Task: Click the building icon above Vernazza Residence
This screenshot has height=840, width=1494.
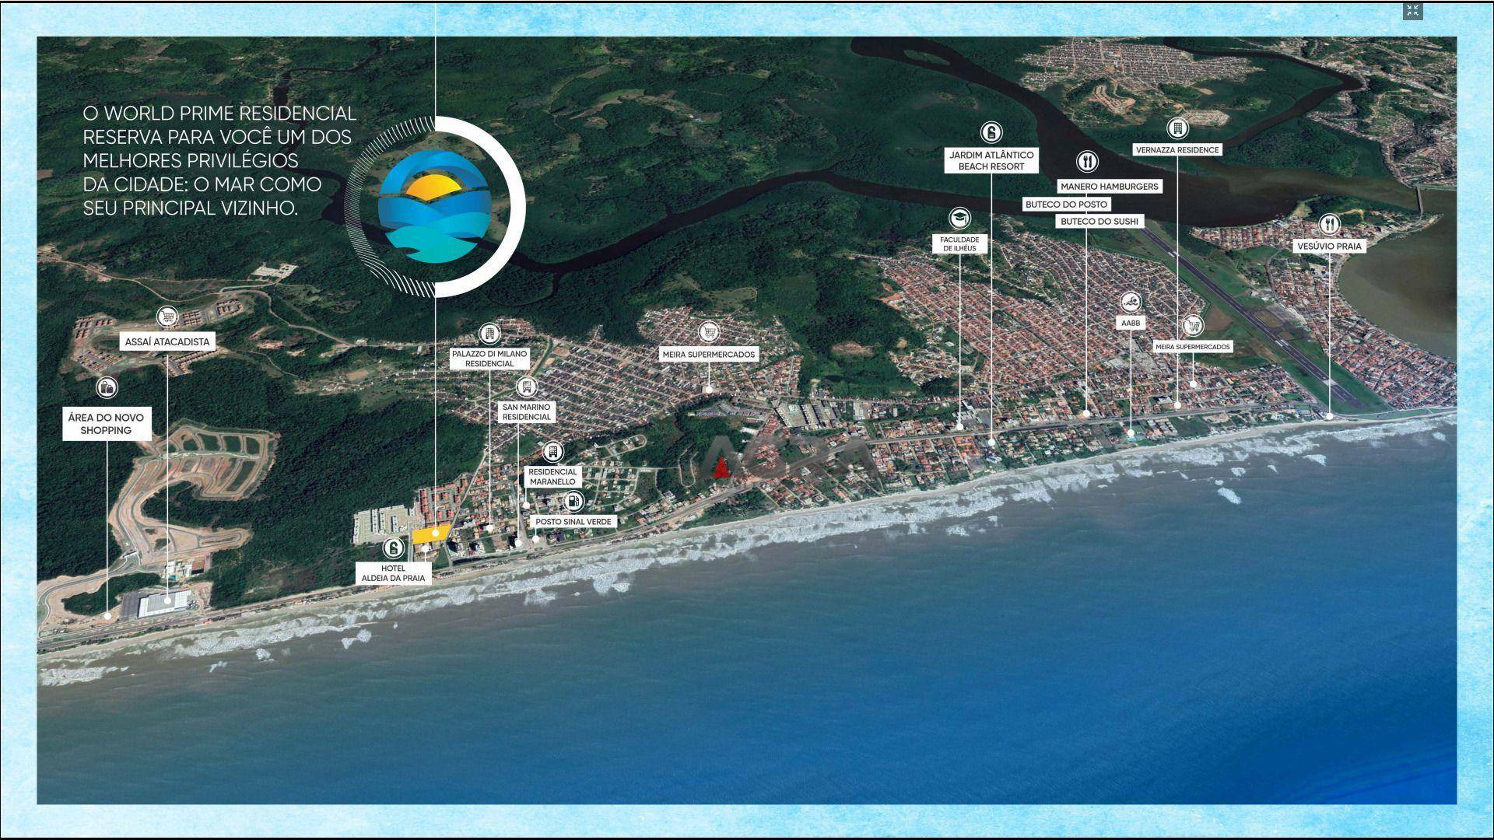Action: (x=1177, y=128)
